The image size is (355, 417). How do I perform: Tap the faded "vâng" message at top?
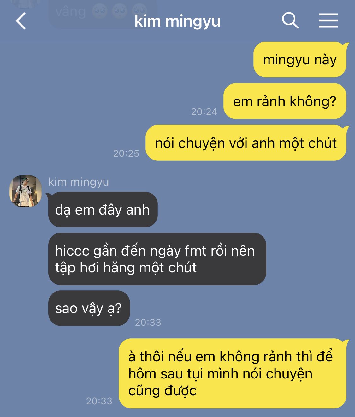click(x=70, y=11)
